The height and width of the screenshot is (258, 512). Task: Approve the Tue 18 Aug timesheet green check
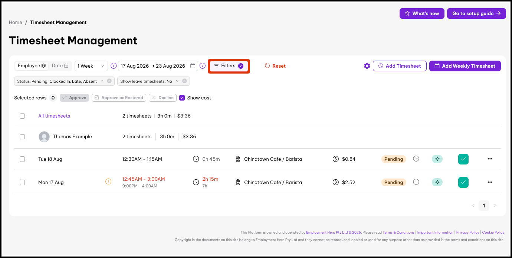(463, 159)
